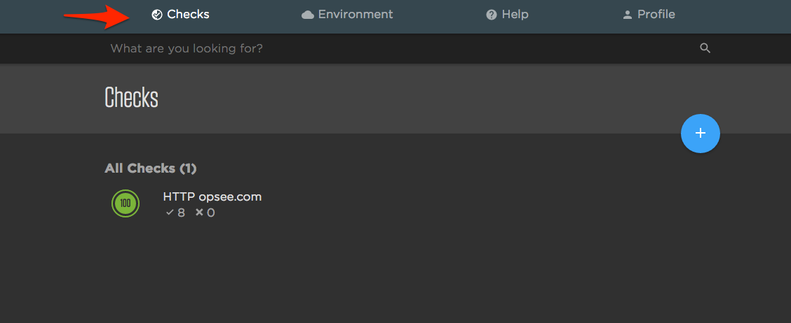Click the passing checkmark icon under HTTP opsee.com
791x323 pixels.
coord(169,213)
